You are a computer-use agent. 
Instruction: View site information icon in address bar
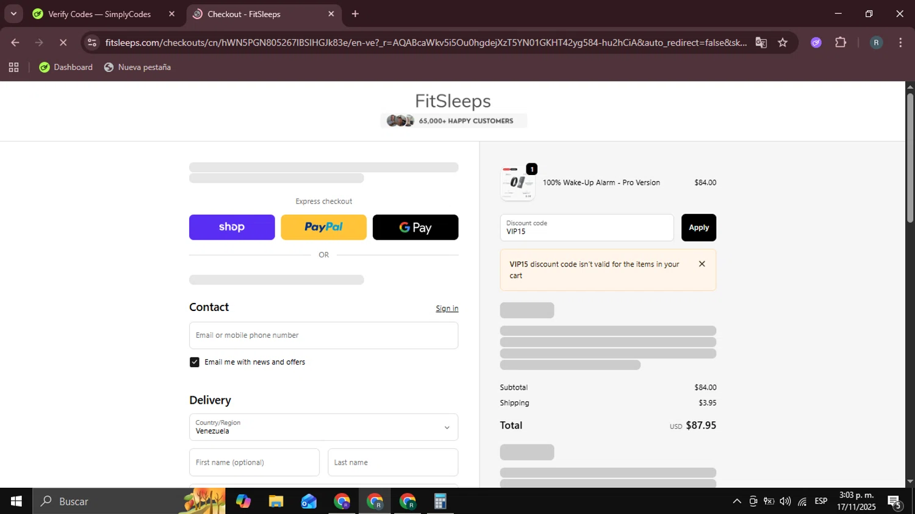click(x=92, y=43)
